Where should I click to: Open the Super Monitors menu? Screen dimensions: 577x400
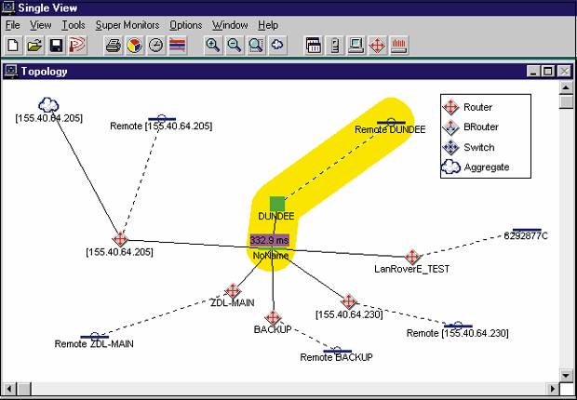(127, 25)
